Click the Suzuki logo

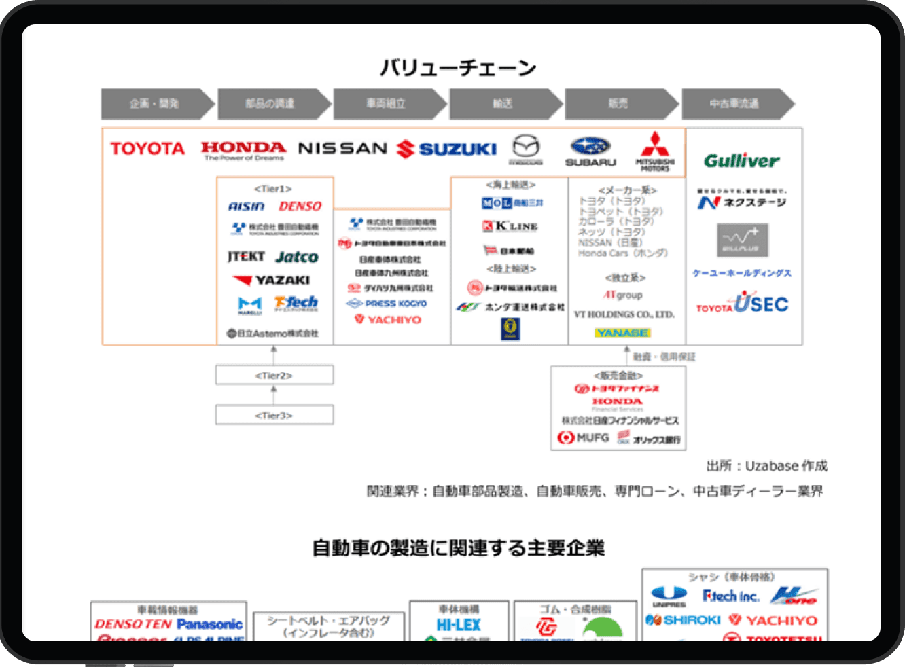point(447,149)
